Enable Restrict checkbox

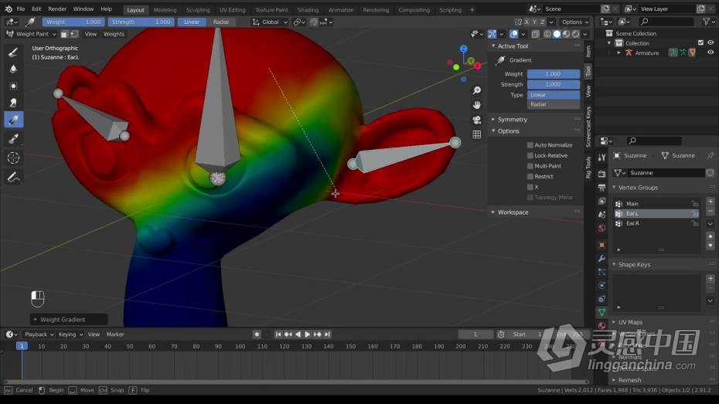[530, 176]
